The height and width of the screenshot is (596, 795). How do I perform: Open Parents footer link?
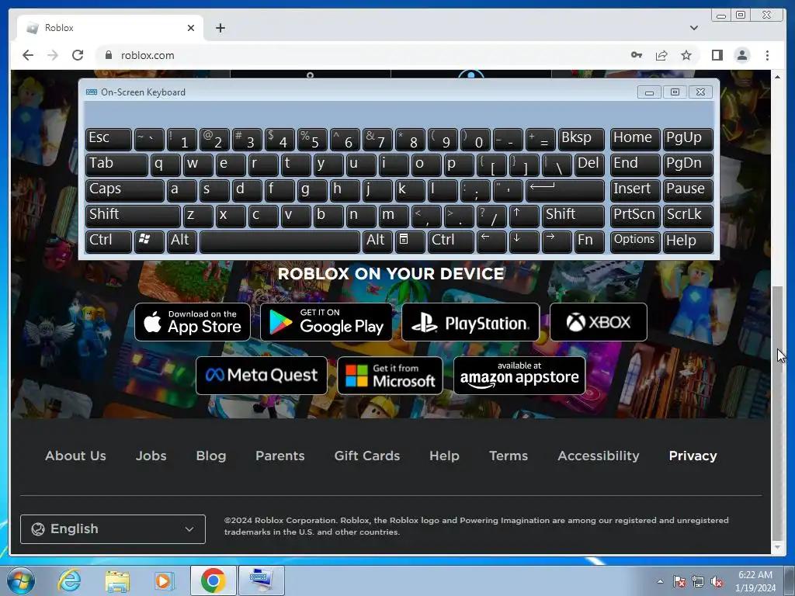coord(279,456)
